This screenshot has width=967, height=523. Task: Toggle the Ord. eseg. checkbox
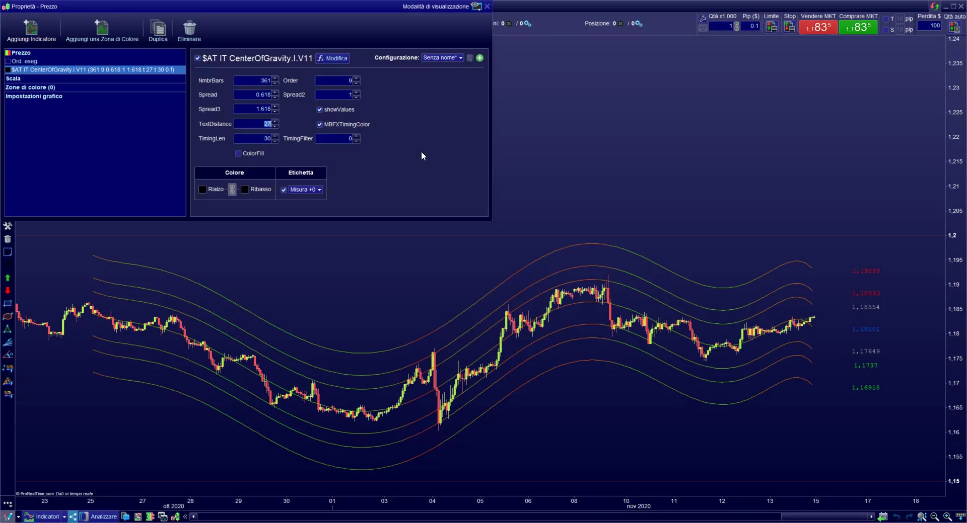[8, 61]
